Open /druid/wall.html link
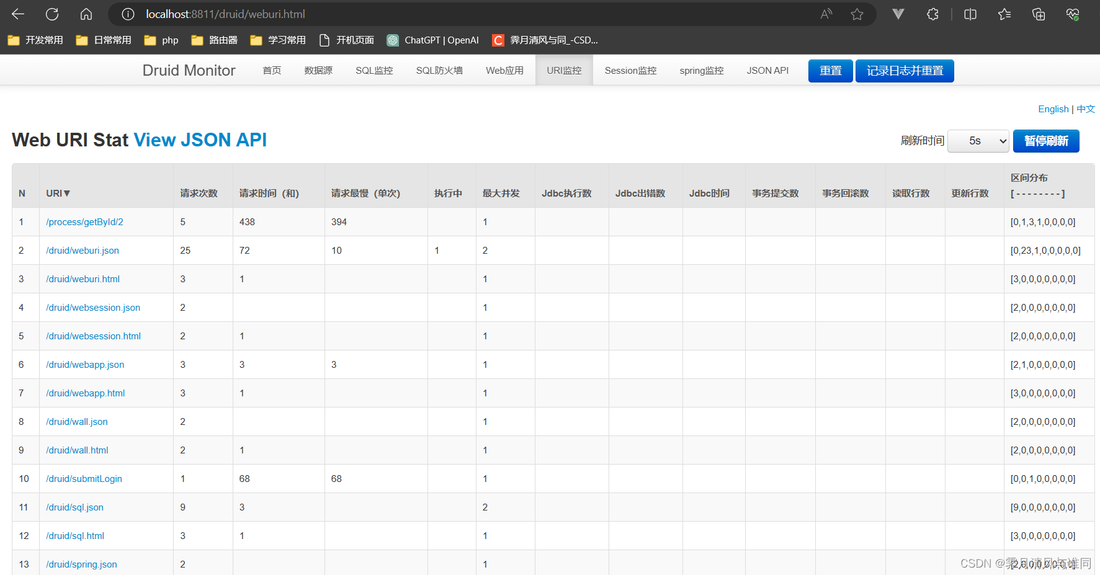This screenshot has height=575, width=1100. [x=77, y=450]
